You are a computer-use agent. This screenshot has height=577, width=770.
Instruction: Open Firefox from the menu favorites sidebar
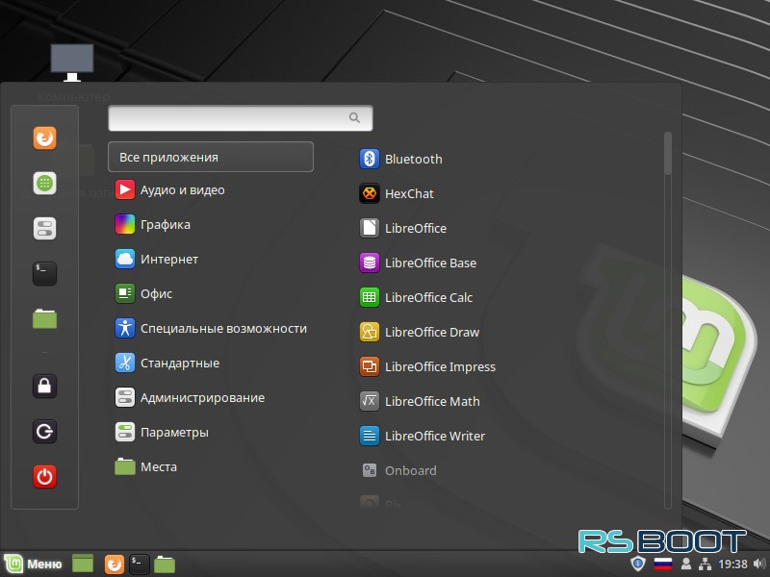(x=44, y=138)
